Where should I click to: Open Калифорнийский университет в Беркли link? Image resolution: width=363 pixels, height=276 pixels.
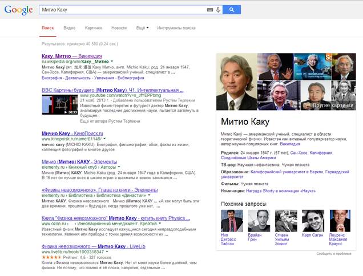pos(287,172)
